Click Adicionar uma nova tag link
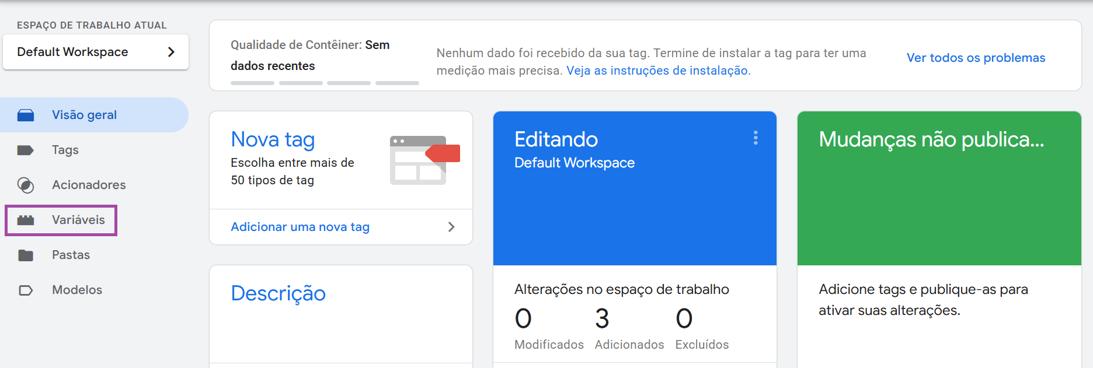Viewport: 1093px width, 368px height. click(300, 227)
